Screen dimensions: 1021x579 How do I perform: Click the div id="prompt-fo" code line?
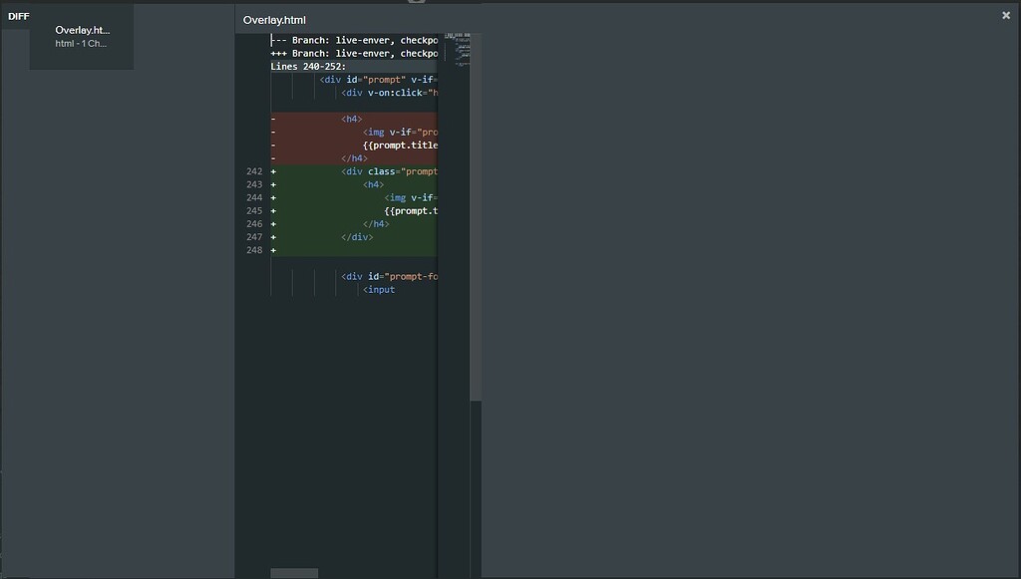point(389,276)
